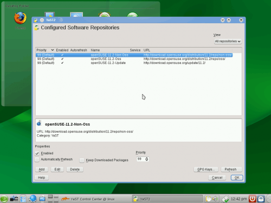Switch desktops using the pager widget
The image size is (271, 203).
tap(53, 199)
